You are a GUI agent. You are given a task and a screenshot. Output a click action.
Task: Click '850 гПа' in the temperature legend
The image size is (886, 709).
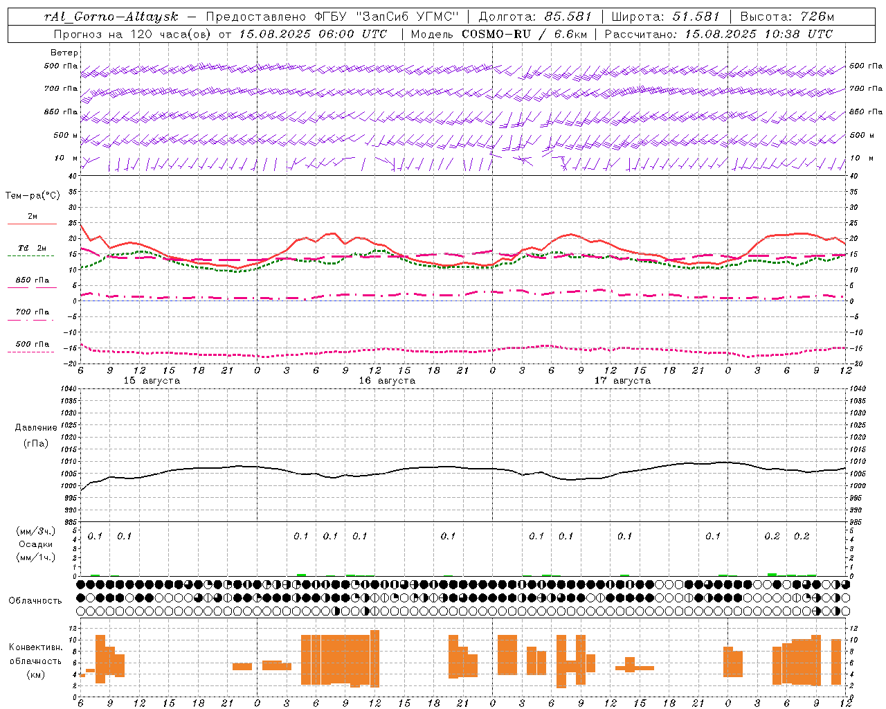click(x=33, y=280)
